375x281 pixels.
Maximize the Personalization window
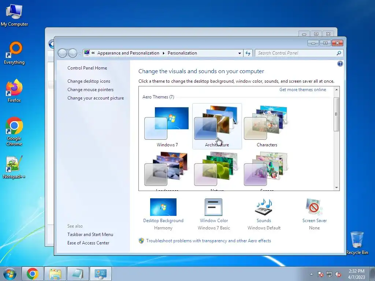click(x=325, y=43)
